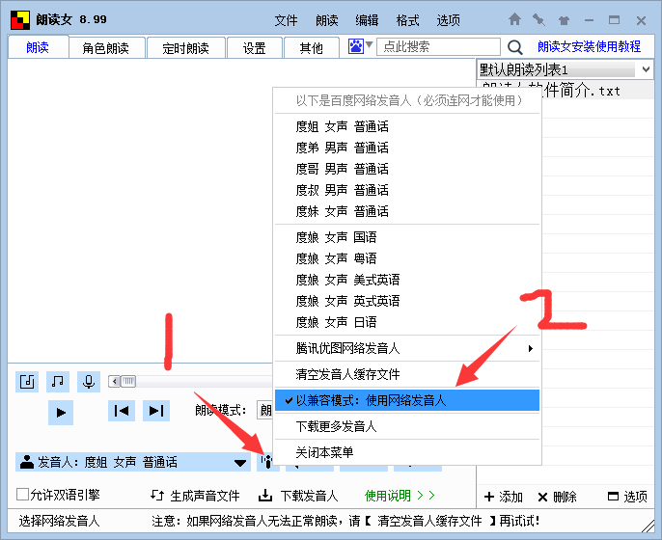Open the green 使用说明 link

click(x=400, y=496)
